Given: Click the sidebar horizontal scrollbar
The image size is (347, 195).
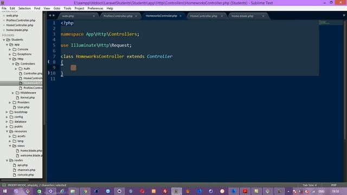Looking at the screenshot, I should [15, 180].
